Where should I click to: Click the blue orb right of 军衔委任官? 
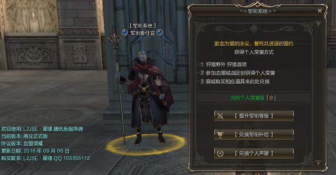pyautogui.click(x=160, y=33)
